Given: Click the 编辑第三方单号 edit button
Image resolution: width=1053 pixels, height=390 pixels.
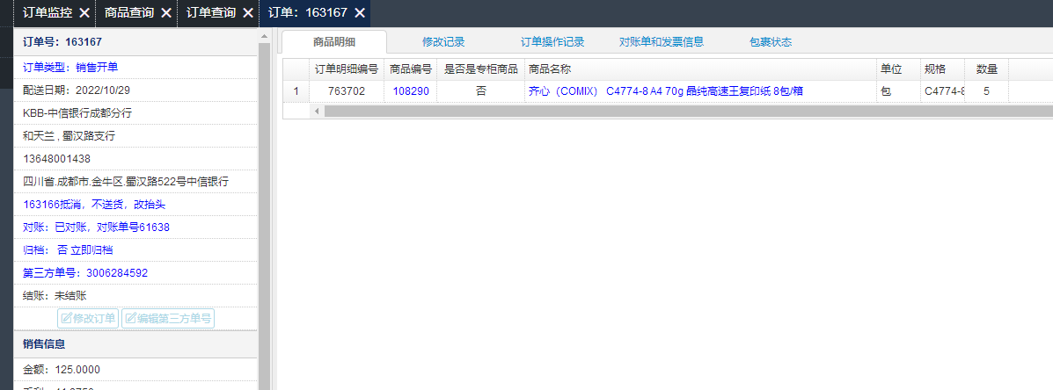Looking at the screenshot, I should (x=168, y=318).
